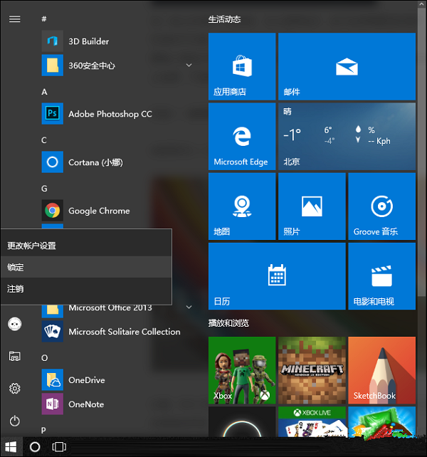Viewport: 427px width, 457px height.
Task: Choose 锁定 in the account menu
Action: 16,267
